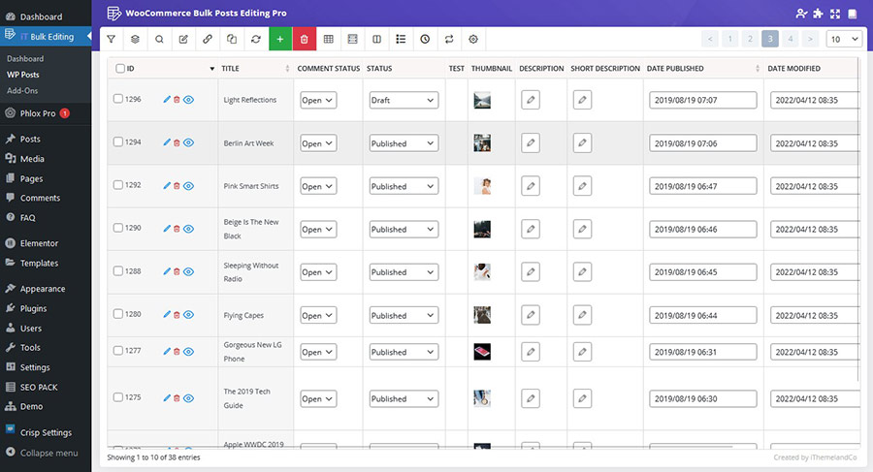
Task: Open the settings gear in toolbar
Action: coord(473,39)
